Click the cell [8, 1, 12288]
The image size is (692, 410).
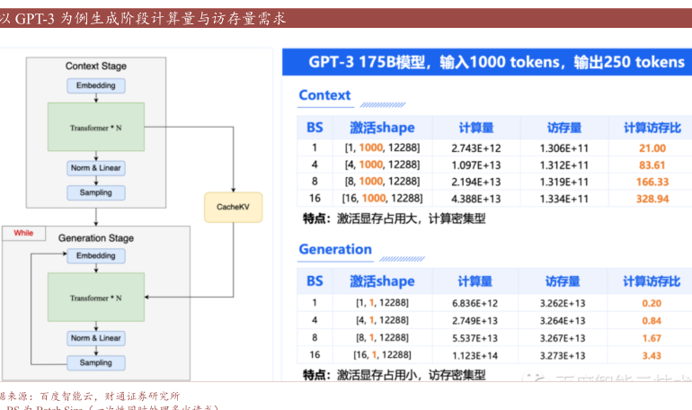[382, 338]
